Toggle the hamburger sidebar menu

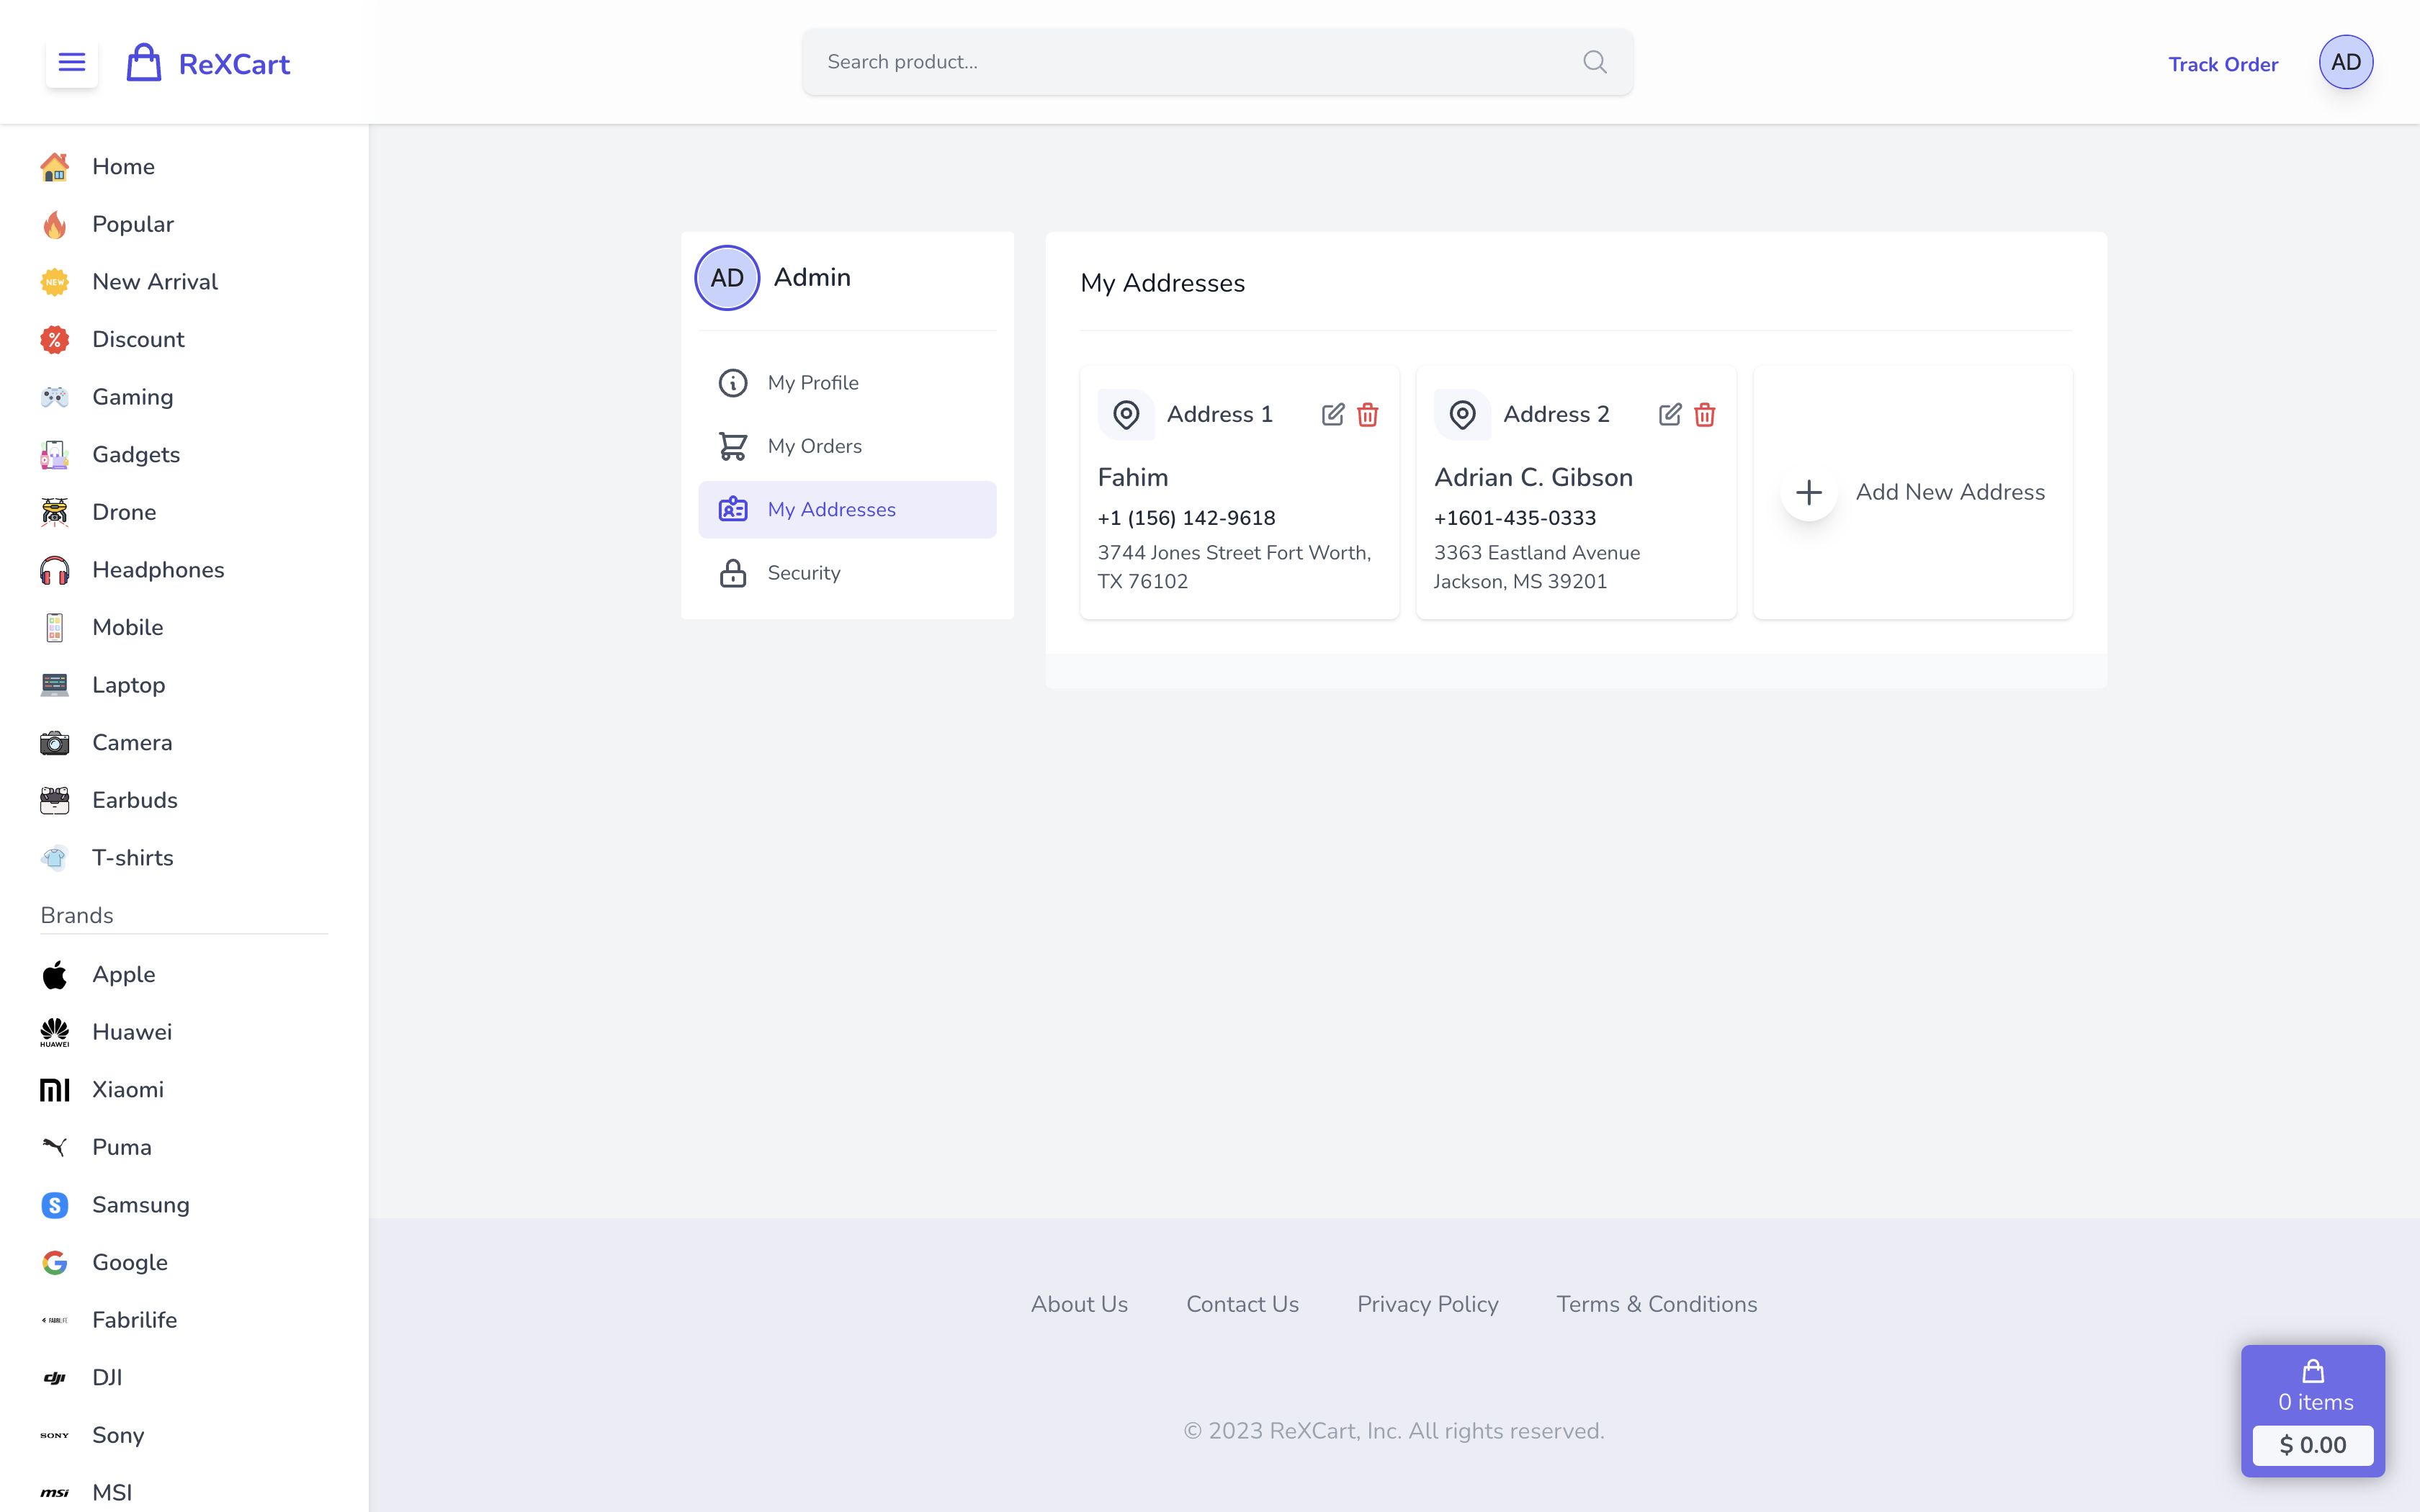click(72, 63)
